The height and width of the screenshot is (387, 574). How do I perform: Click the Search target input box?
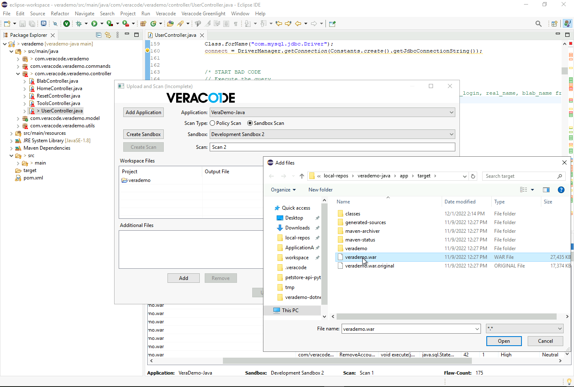(524, 176)
